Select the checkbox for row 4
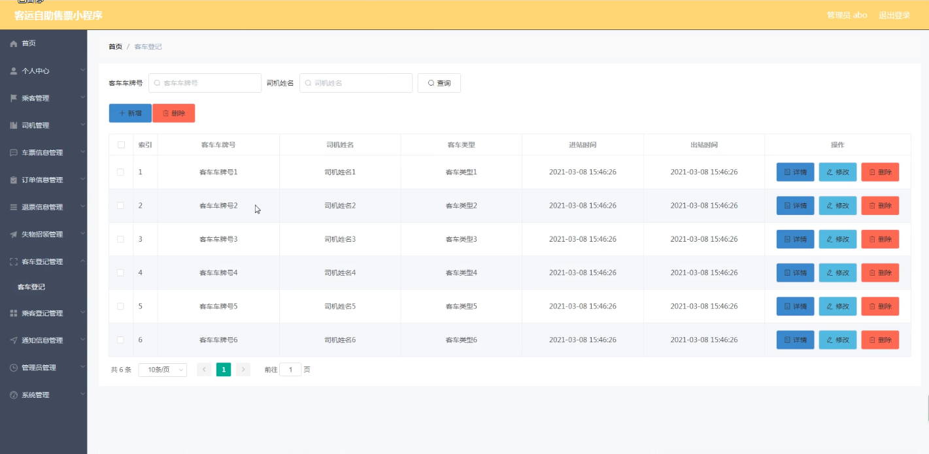The image size is (929, 454). point(120,273)
